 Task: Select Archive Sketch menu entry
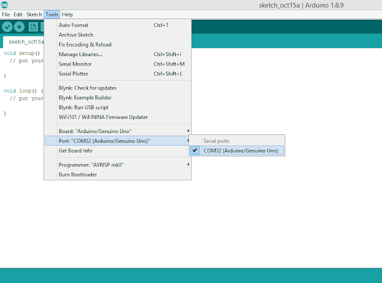118,35
